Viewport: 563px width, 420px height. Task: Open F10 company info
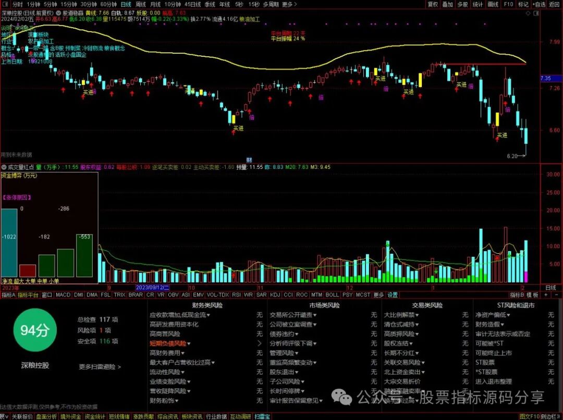pyautogui.click(x=508, y=4)
